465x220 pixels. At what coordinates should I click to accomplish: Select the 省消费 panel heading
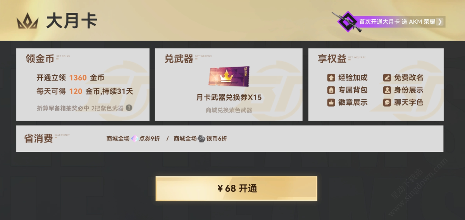pyautogui.click(x=38, y=138)
